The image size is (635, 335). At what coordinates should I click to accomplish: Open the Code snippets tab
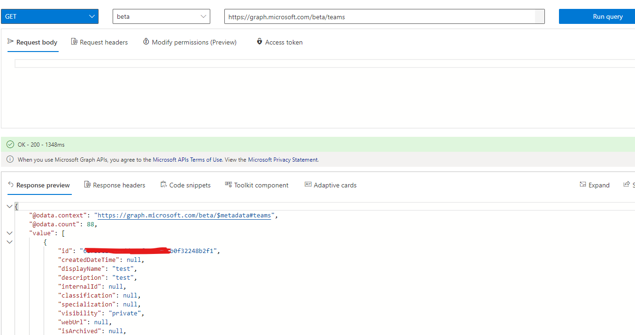(185, 185)
